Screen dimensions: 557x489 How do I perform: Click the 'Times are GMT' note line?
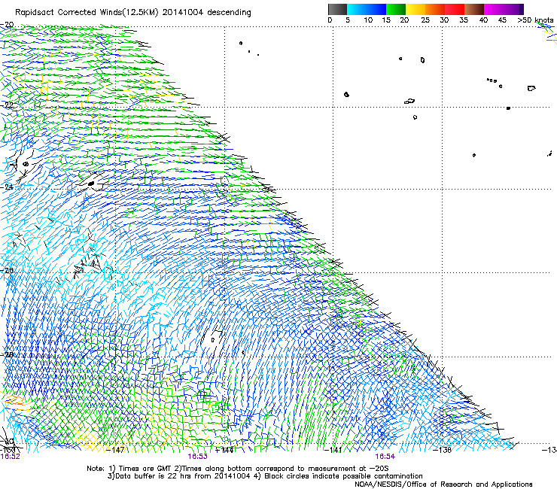click(x=238, y=469)
